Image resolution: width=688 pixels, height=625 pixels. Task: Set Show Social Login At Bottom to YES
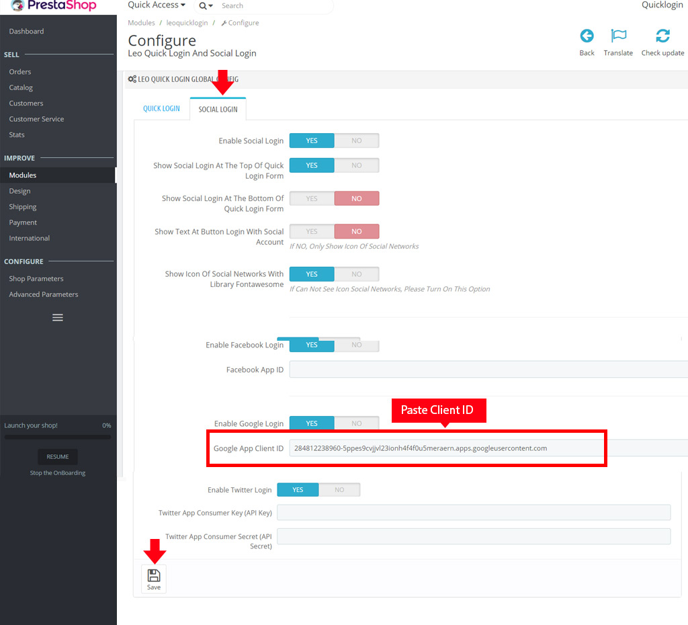[x=312, y=198]
